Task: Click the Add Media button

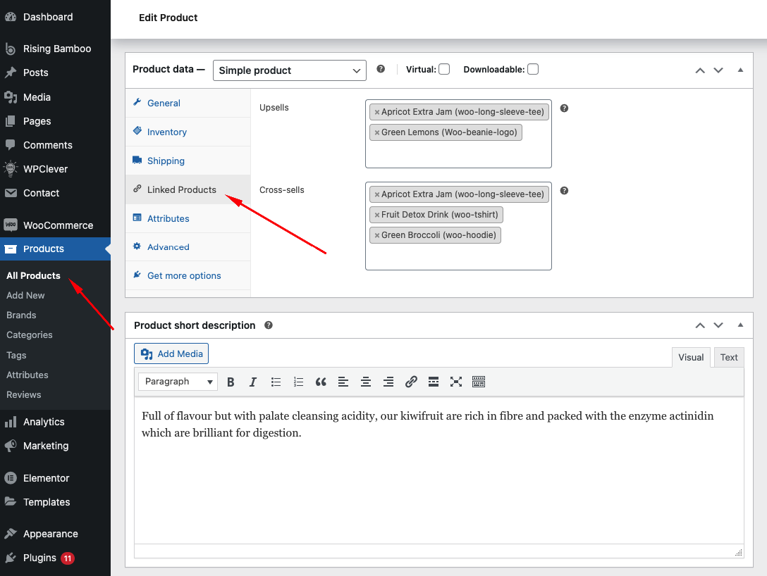Action: pyautogui.click(x=171, y=353)
